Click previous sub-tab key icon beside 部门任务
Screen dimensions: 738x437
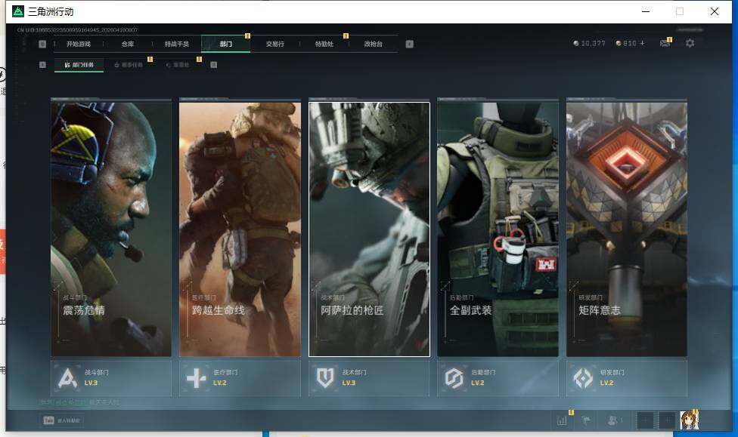click(x=42, y=65)
